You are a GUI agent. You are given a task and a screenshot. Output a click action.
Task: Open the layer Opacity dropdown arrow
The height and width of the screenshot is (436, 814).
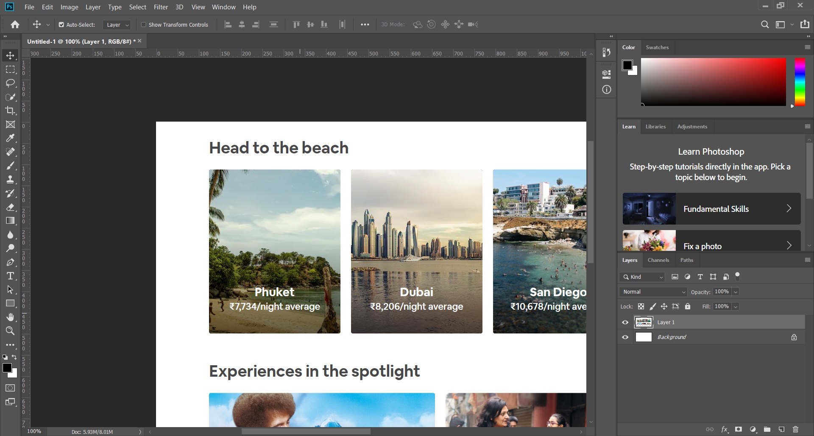736,292
